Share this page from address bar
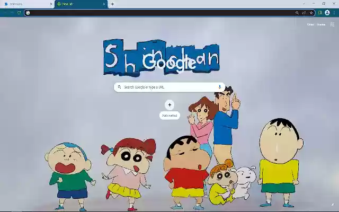The image size is (339, 212). (304, 13)
